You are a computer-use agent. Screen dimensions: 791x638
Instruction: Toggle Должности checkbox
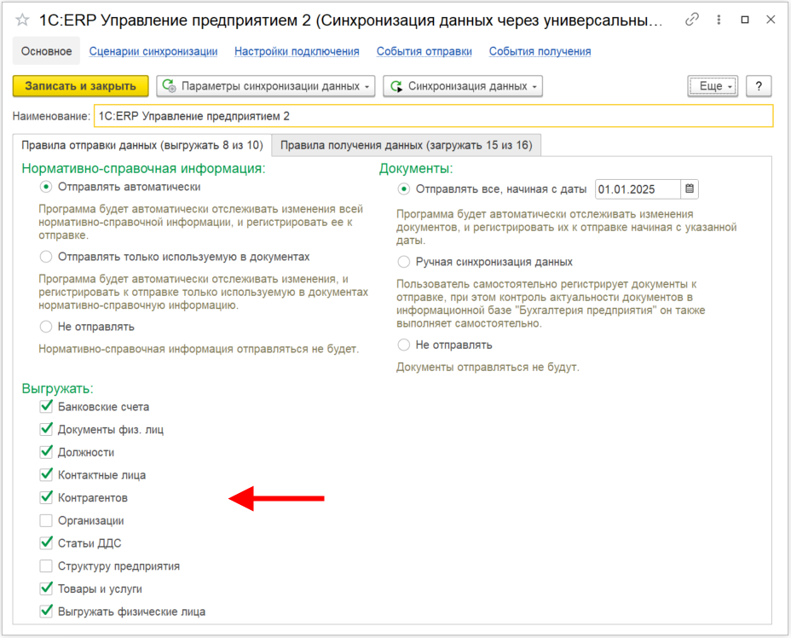tap(46, 452)
